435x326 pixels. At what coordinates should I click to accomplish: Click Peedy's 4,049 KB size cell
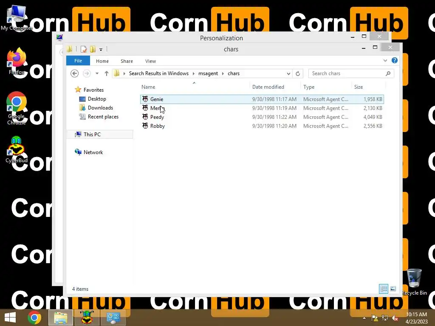(373, 117)
